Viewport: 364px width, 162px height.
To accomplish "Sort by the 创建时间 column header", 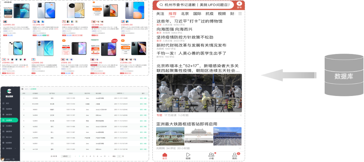I will tap(120, 93).
